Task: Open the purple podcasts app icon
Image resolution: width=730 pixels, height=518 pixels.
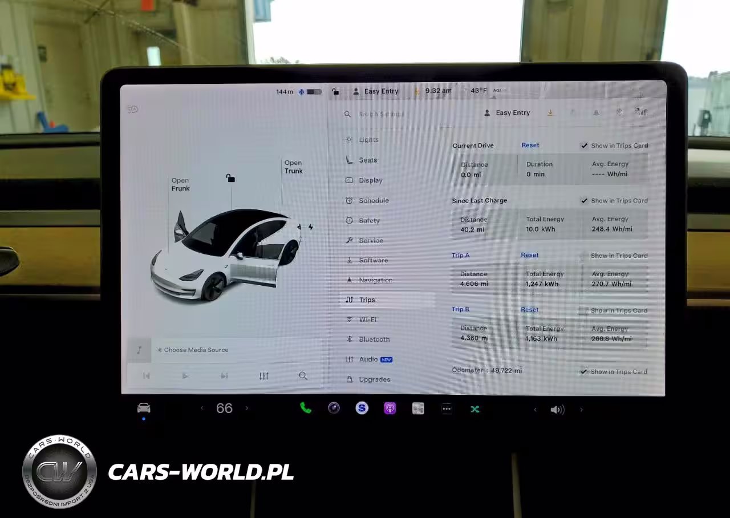Action: tap(390, 408)
